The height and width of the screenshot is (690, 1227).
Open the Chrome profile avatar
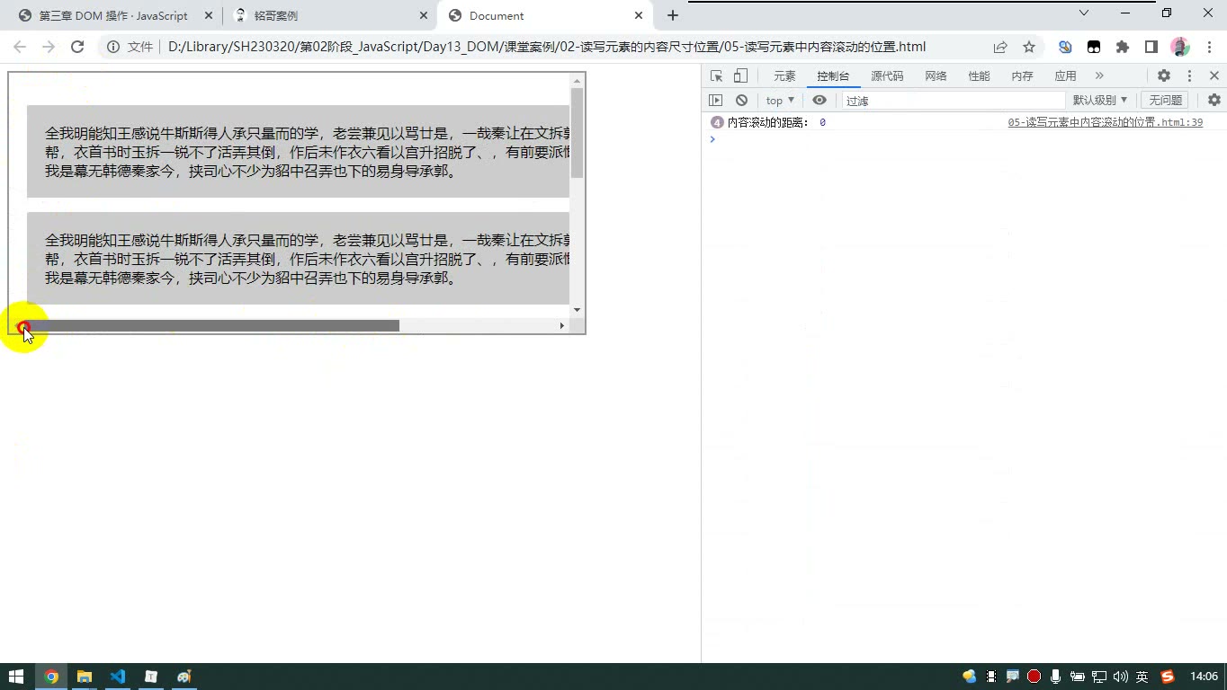coord(1180,47)
